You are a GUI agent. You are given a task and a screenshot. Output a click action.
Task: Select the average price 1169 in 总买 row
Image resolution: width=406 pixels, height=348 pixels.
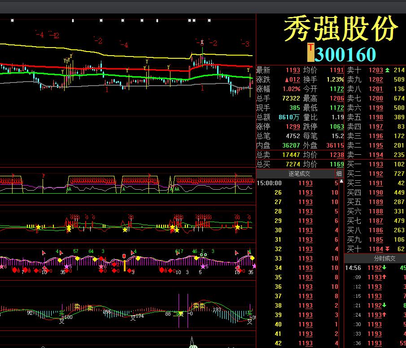pos(336,164)
